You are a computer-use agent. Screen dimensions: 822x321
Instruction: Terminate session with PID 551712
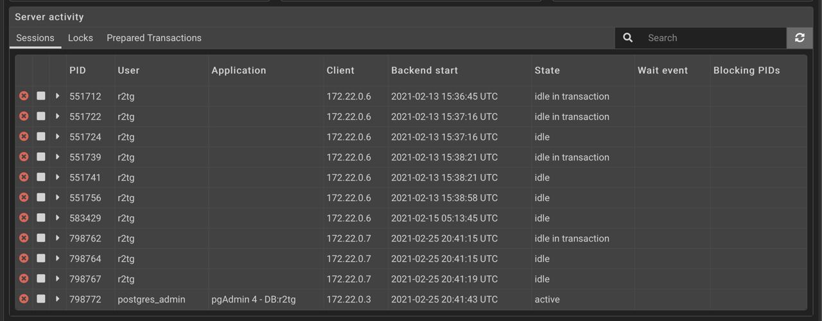(24, 96)
